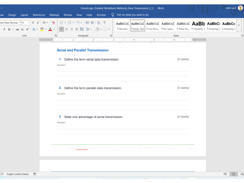The width and height of the screenshot is (244, 183).
Task: Toggle align left
Action: (61, 29)
